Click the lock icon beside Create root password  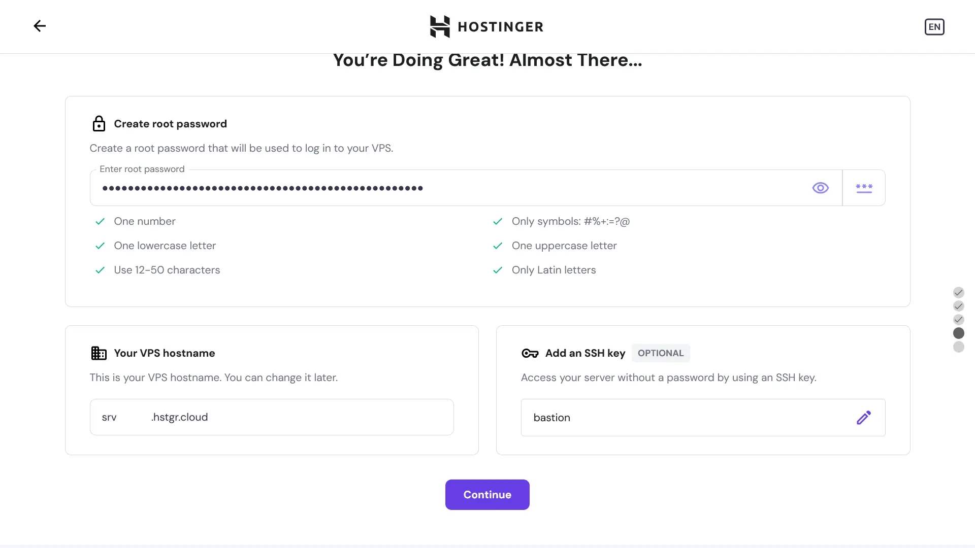coord(99,124)
